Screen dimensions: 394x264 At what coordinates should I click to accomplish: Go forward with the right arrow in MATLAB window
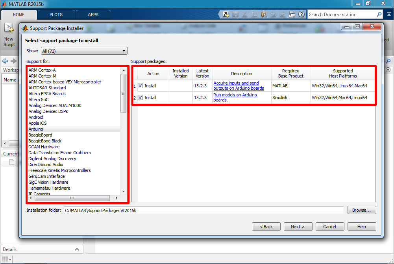click(13, 61)
